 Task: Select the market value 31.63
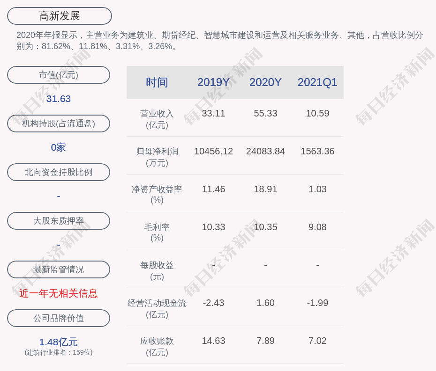point(59,99)
